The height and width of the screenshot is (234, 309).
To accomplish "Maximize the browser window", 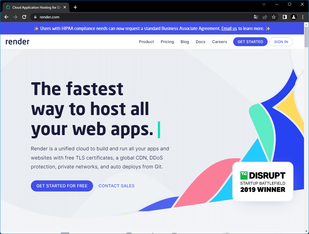I will (290, 4).
